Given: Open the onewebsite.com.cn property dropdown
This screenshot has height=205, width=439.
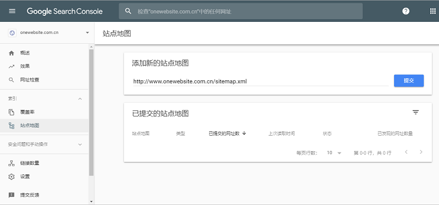Looking at the screenshot, I should click(x=87, y=33).
